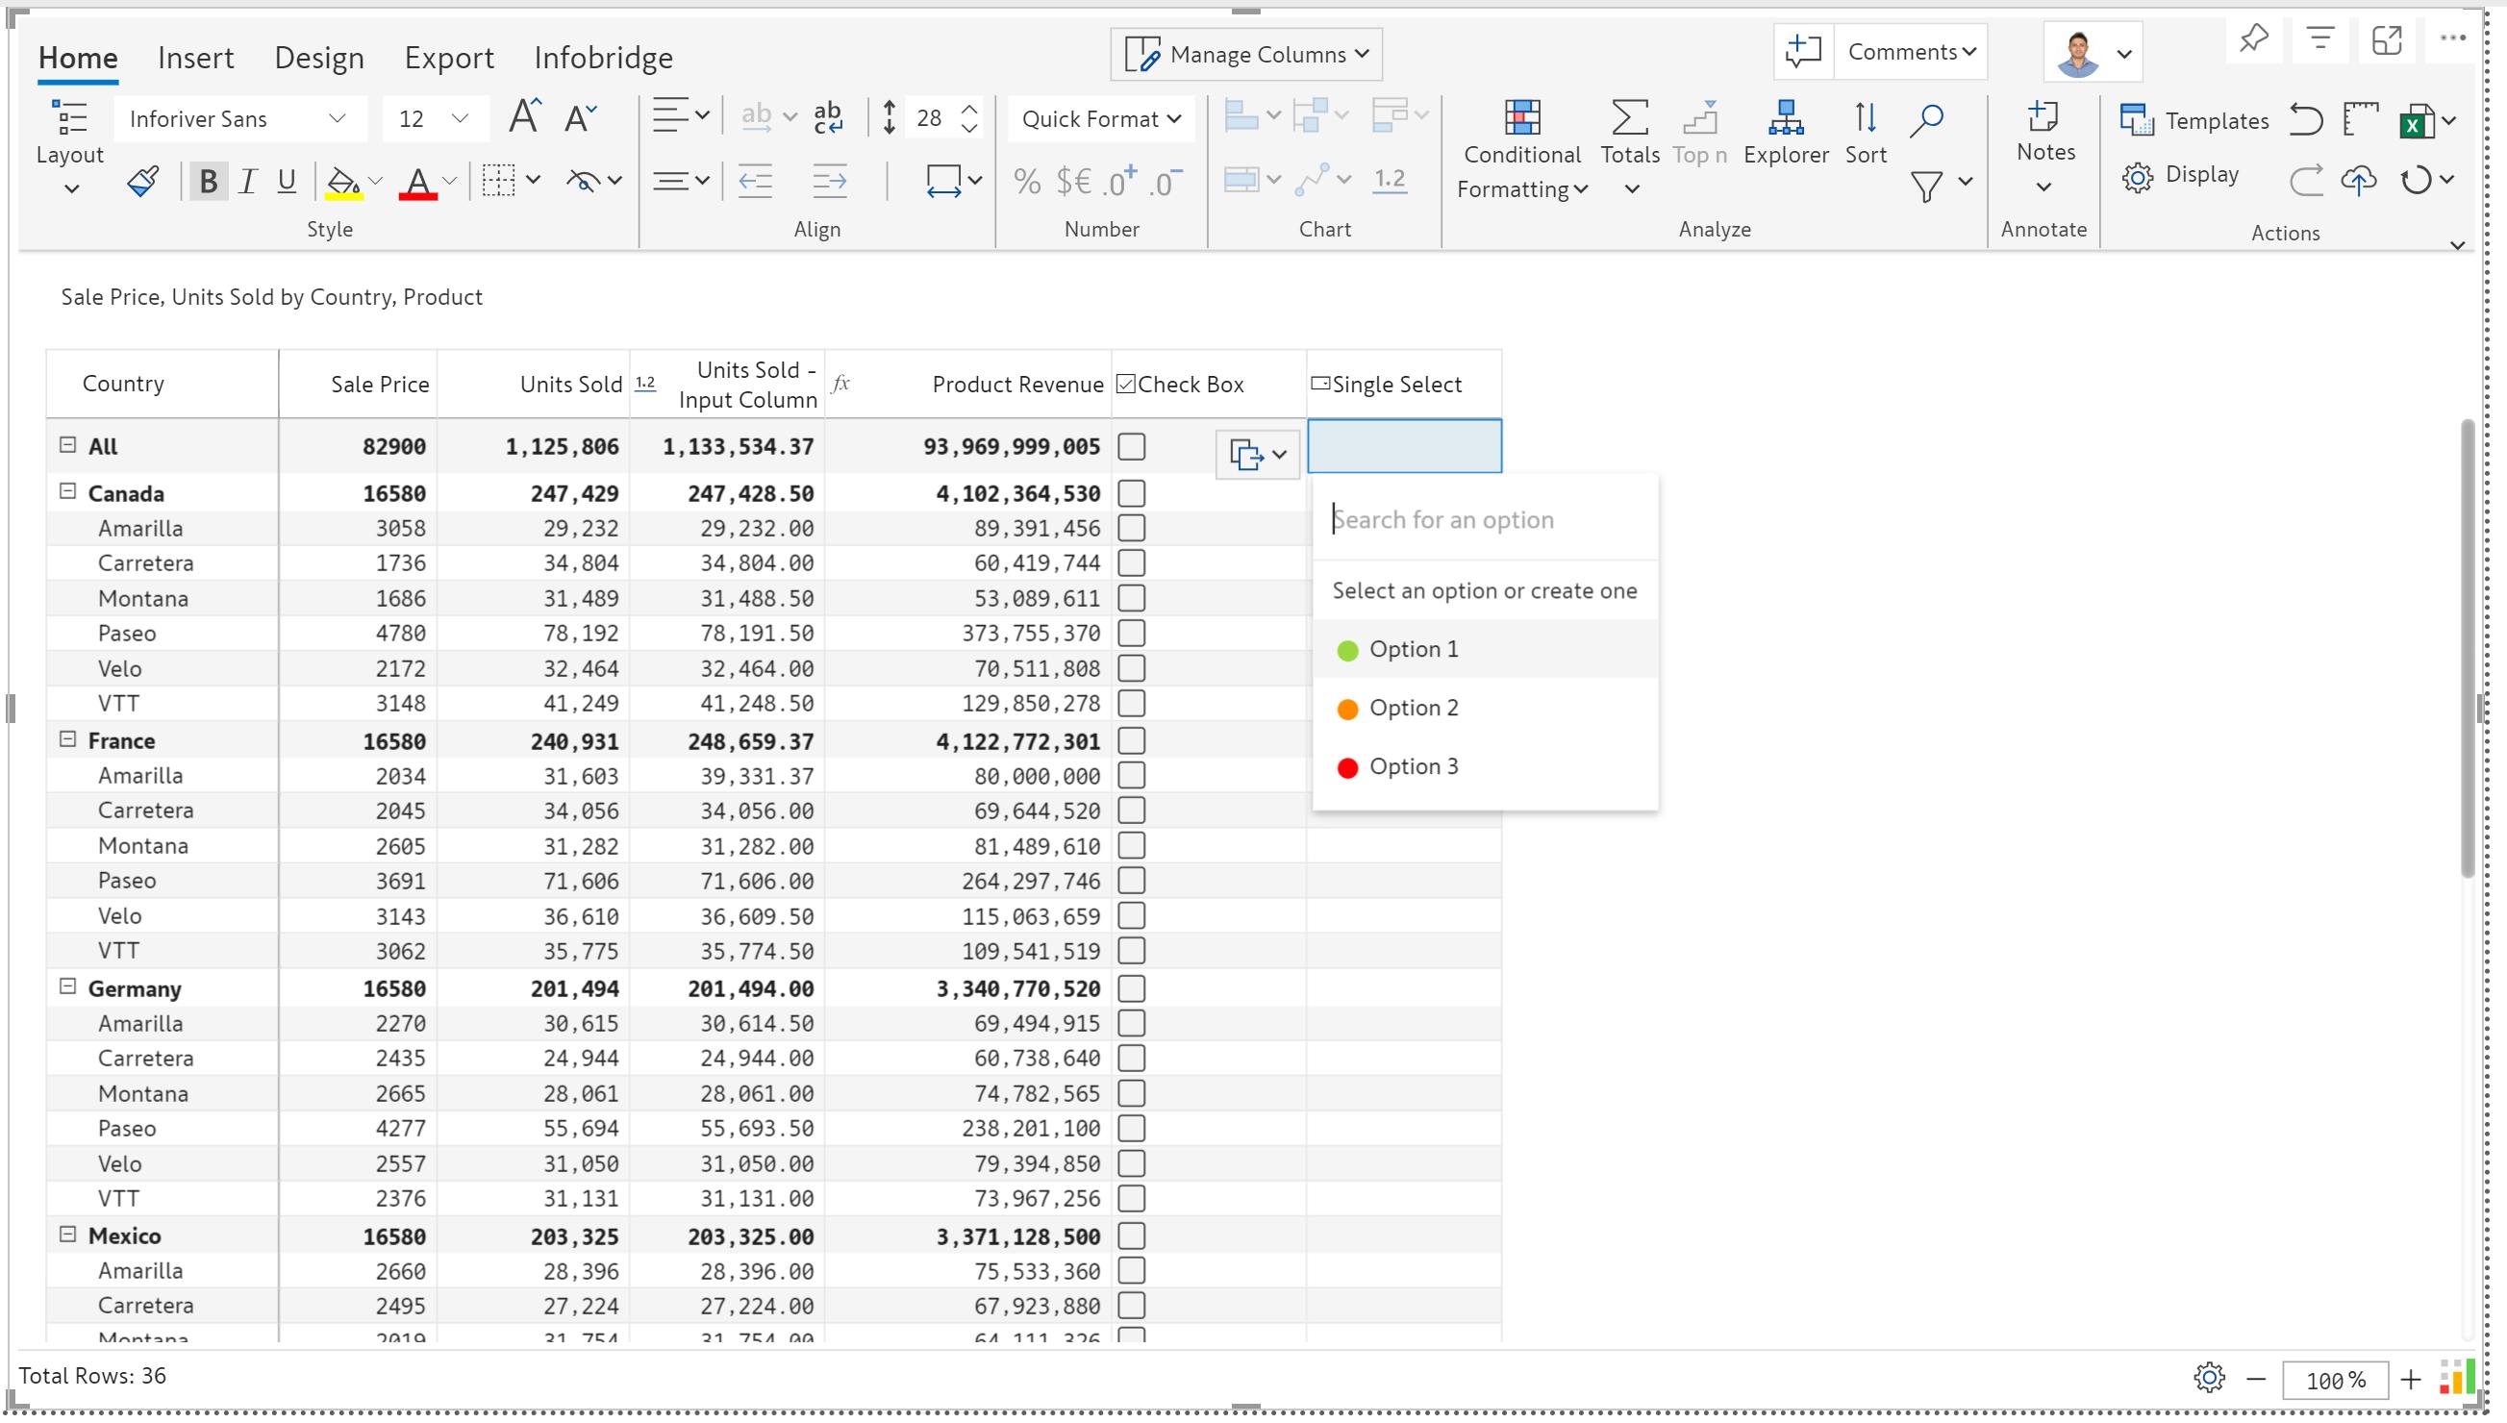Choose Option 2 from the list
This screenshot has width=2507, height=1423.
click(1413, 708)
